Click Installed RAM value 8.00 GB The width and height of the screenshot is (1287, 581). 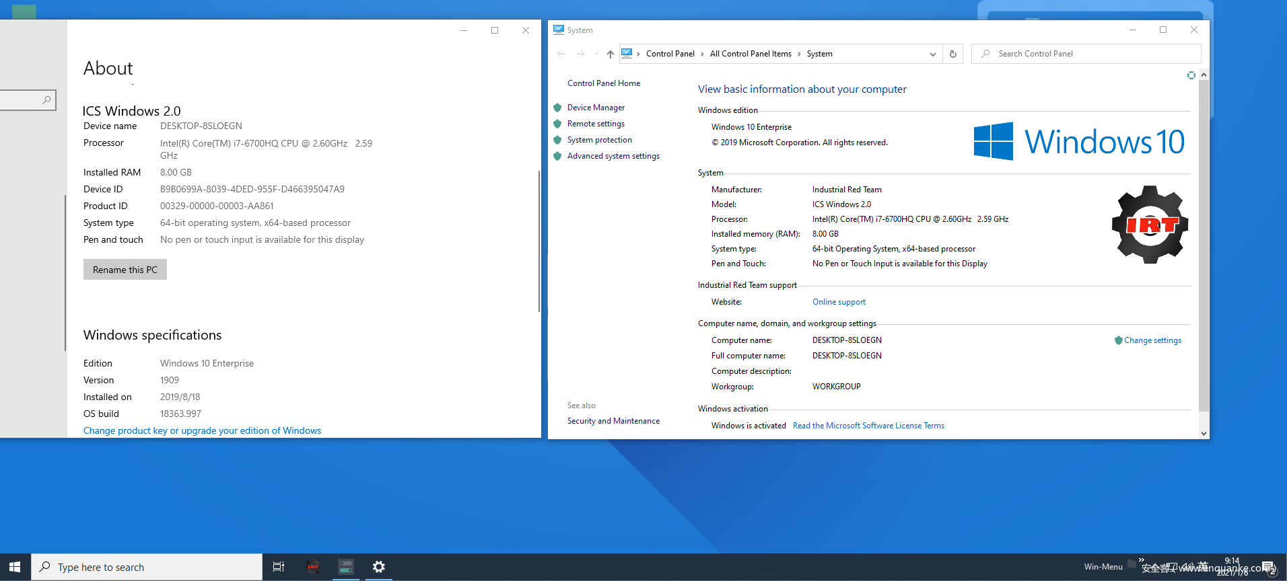[x=176, y=172]
